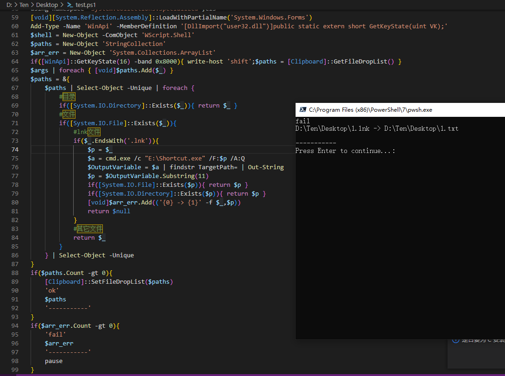Screen dimensions: 505x376
Task: Click the blue info icon in notification
Action: [x=455, y=340]
